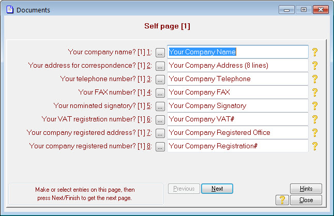This screenshot has height=216, width=334.
Task: Open ellipsis button for company registered address
Action: point(160,133)
